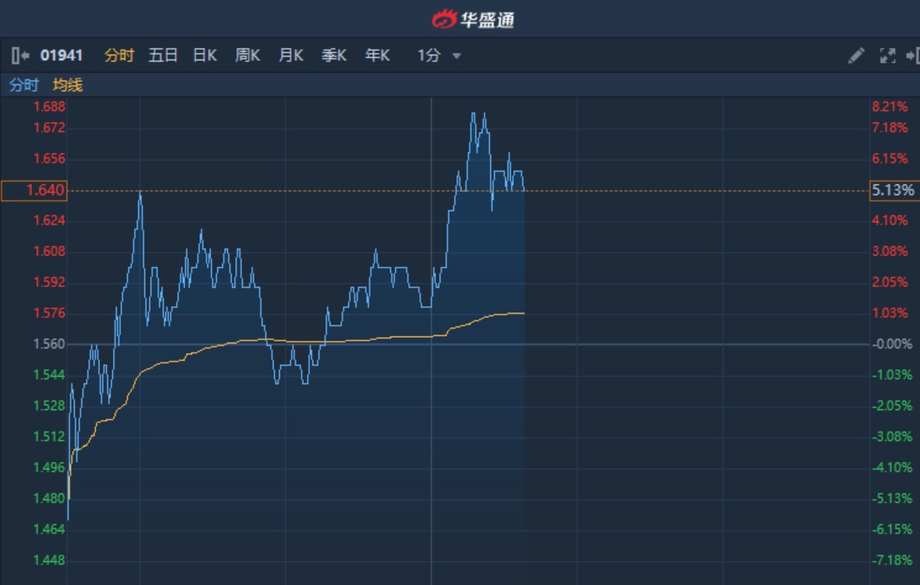Click the 5.13% change label on right axis
Screen dimensions: 920x585
tap(893, 190)
